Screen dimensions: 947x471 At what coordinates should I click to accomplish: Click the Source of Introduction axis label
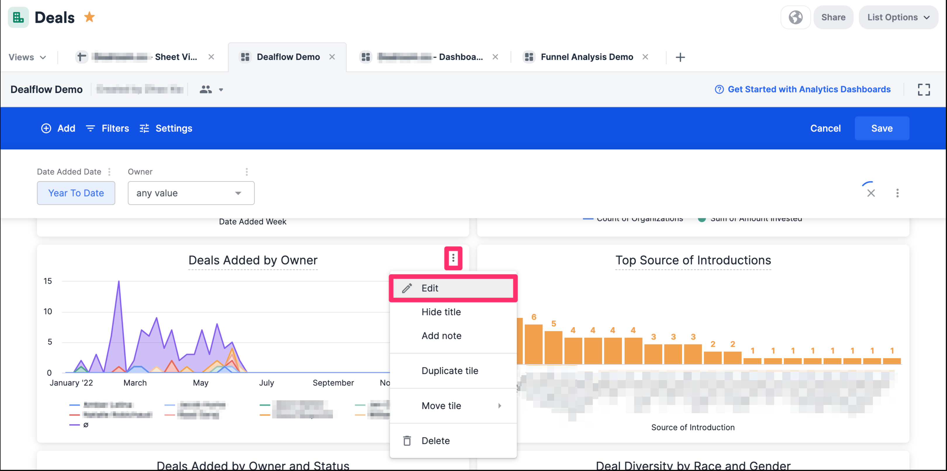(x=693, y=427)
